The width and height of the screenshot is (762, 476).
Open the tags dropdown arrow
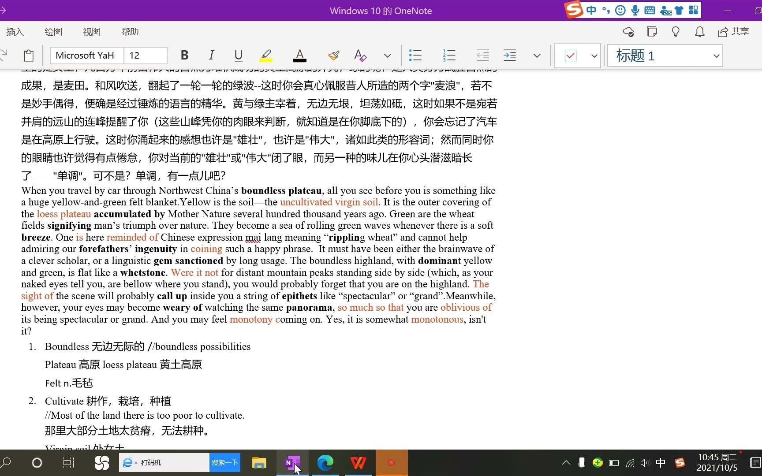pyautogui.click(x=594, y=56)
